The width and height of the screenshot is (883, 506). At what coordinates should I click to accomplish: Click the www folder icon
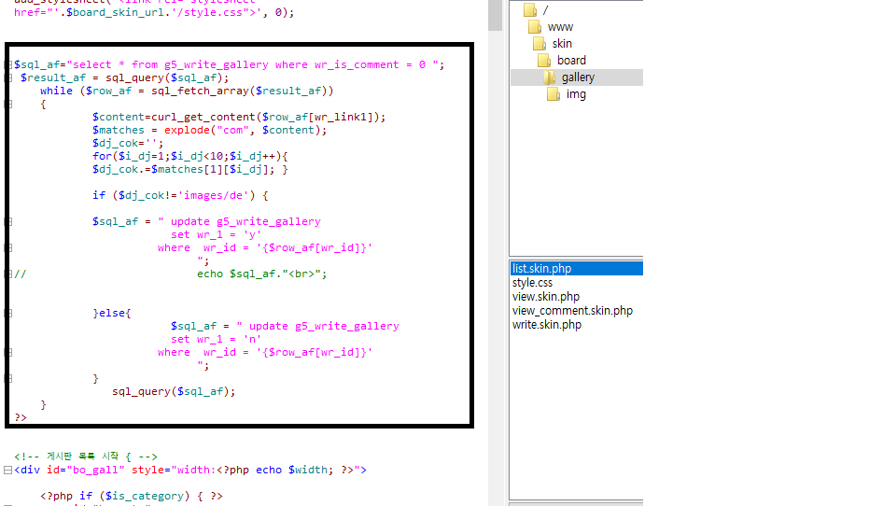click(x=536, y=27)
